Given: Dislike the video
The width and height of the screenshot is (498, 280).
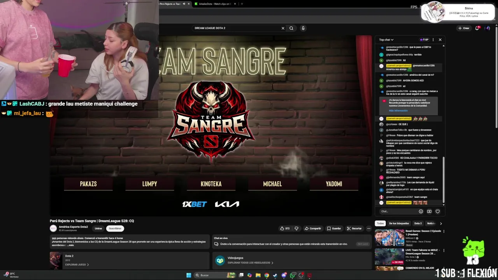Looking at the screenshot, I should pos(296,229).
